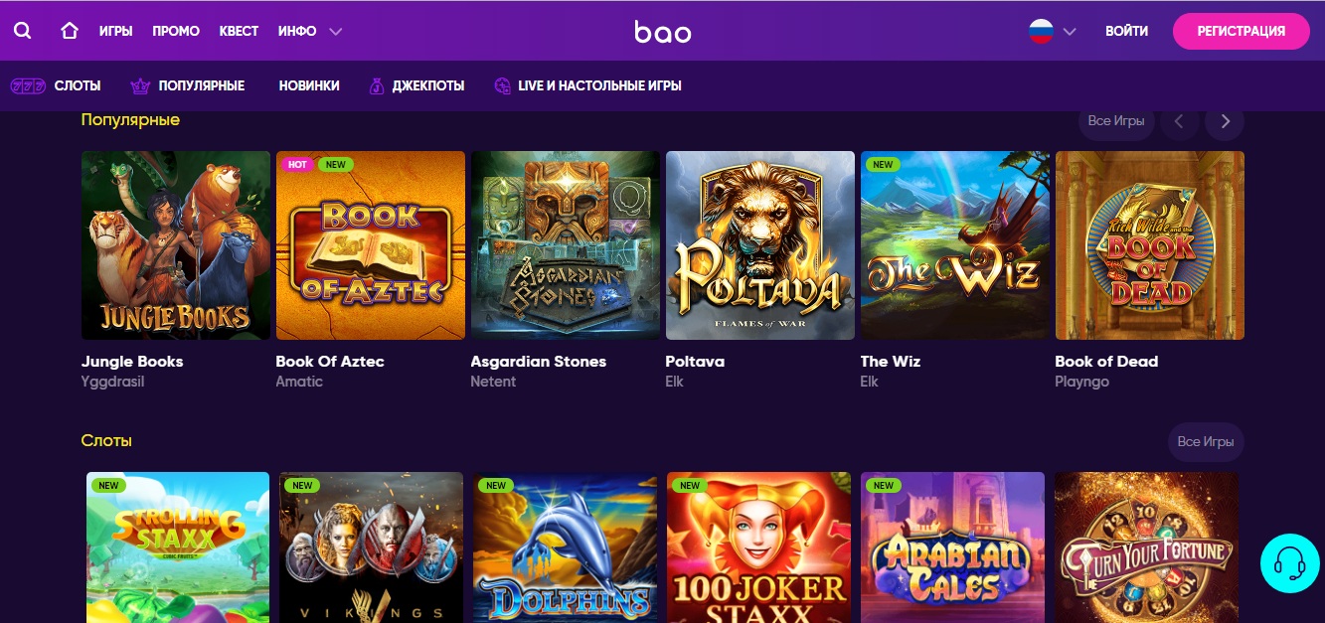The image size is (1325, 623).
Task: Open the КВЕСТ menu item
Action: (239, 32)
